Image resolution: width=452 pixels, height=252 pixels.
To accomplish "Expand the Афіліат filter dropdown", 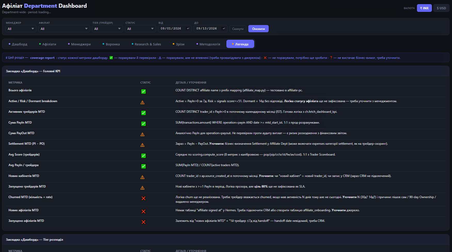I will click(64, 29).
